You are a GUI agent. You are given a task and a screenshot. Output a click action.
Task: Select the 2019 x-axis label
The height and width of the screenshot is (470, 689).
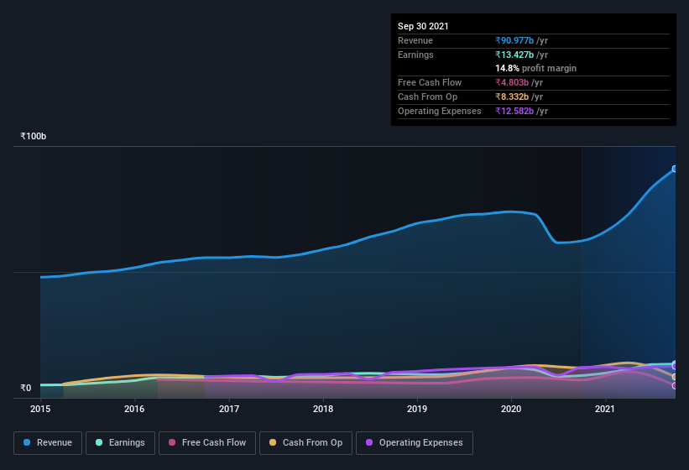click(x=417, y=409)
